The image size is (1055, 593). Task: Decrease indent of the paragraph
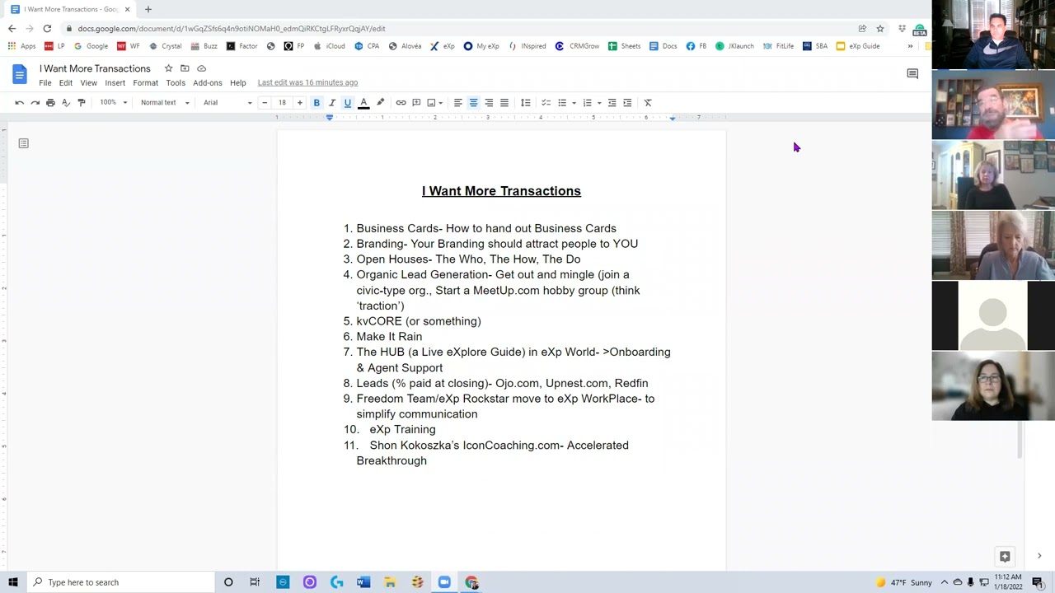pyautogui.click(x=612, y=103)
